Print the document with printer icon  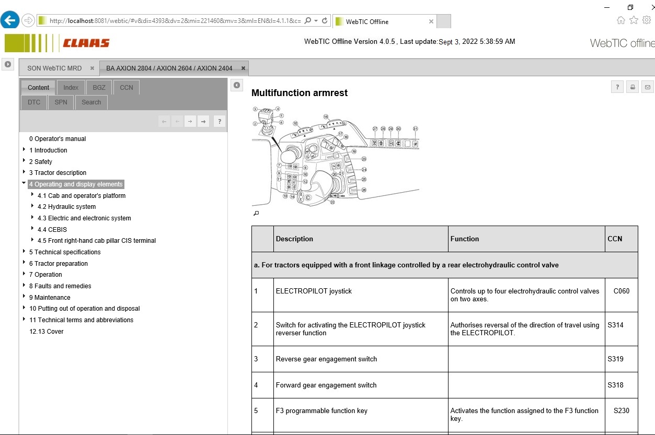pyautogui.click(x=633, y=87)
